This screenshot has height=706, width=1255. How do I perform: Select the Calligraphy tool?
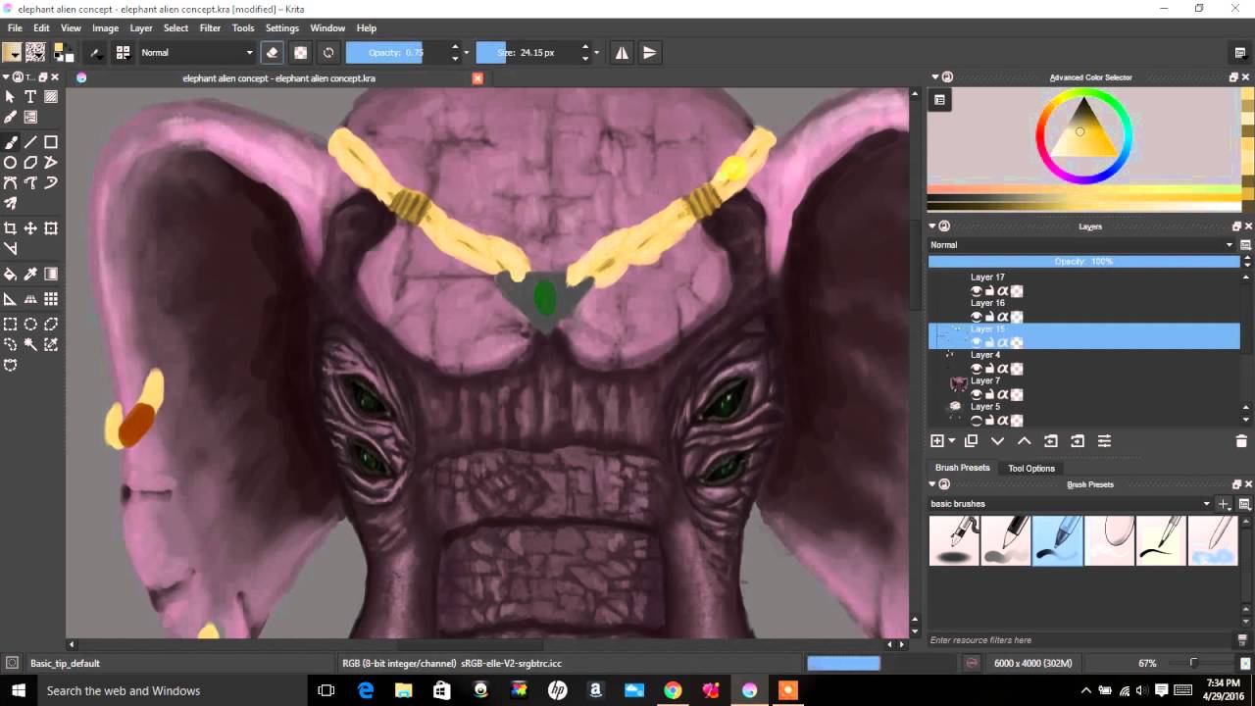pos(10,117)
